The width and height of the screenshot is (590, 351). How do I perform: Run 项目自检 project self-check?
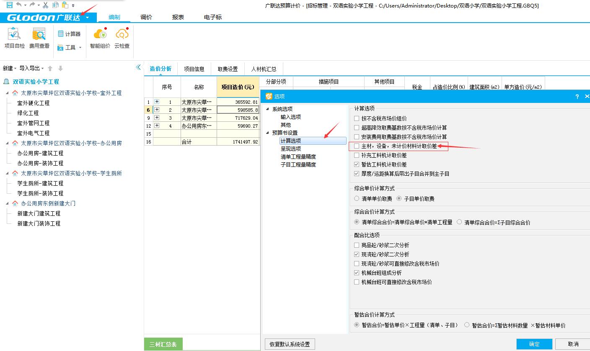click(x=15, y=38)
